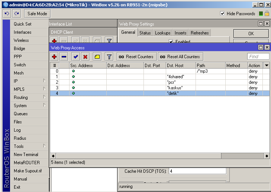Maximize the Web Proxy Access window
The width and height of the screenshot is (271, 192).
coord(261,47)
